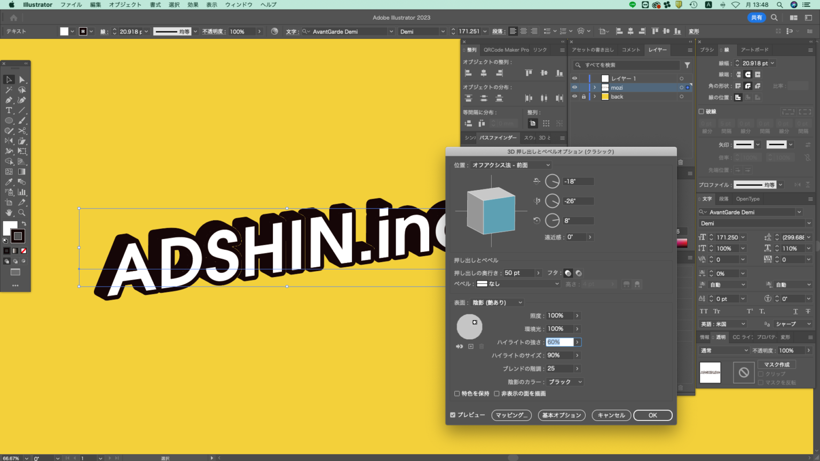Screen dimensions: 820x461
Task: Click the lighting sphere preview
Action: click(x=469, y=327)
